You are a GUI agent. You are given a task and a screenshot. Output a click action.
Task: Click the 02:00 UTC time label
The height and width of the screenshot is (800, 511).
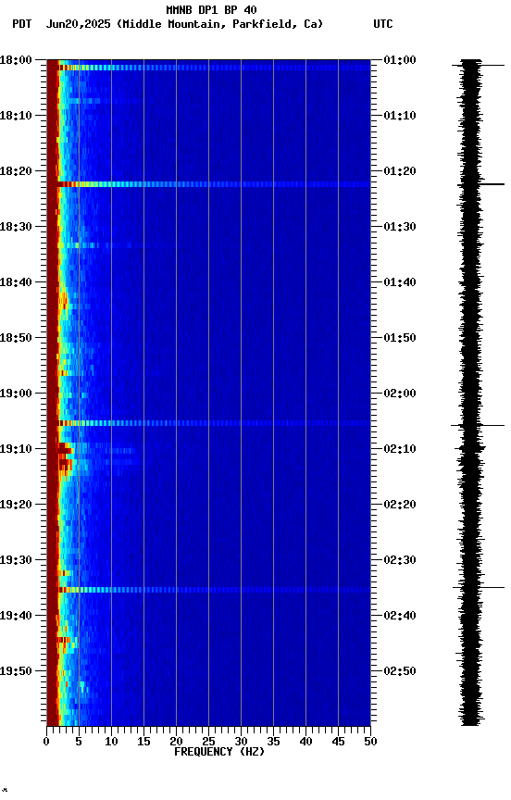point(400,394)
